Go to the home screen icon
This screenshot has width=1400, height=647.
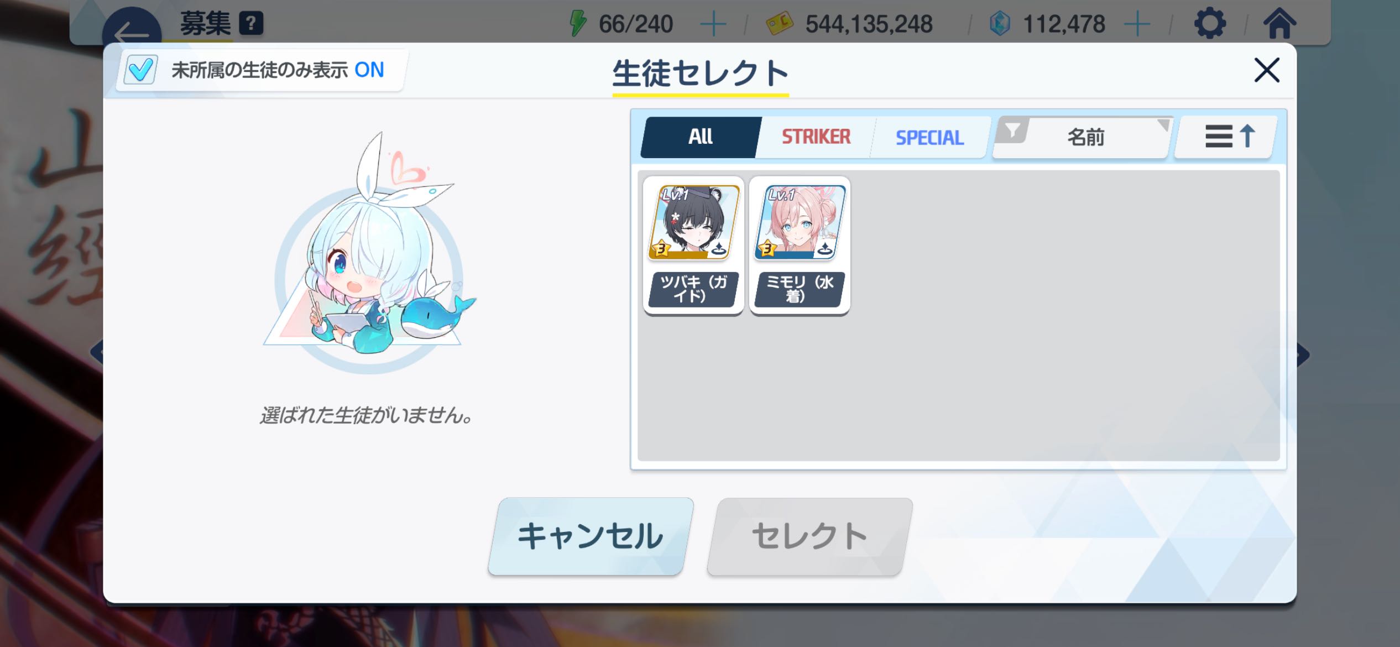point(1279,23)
